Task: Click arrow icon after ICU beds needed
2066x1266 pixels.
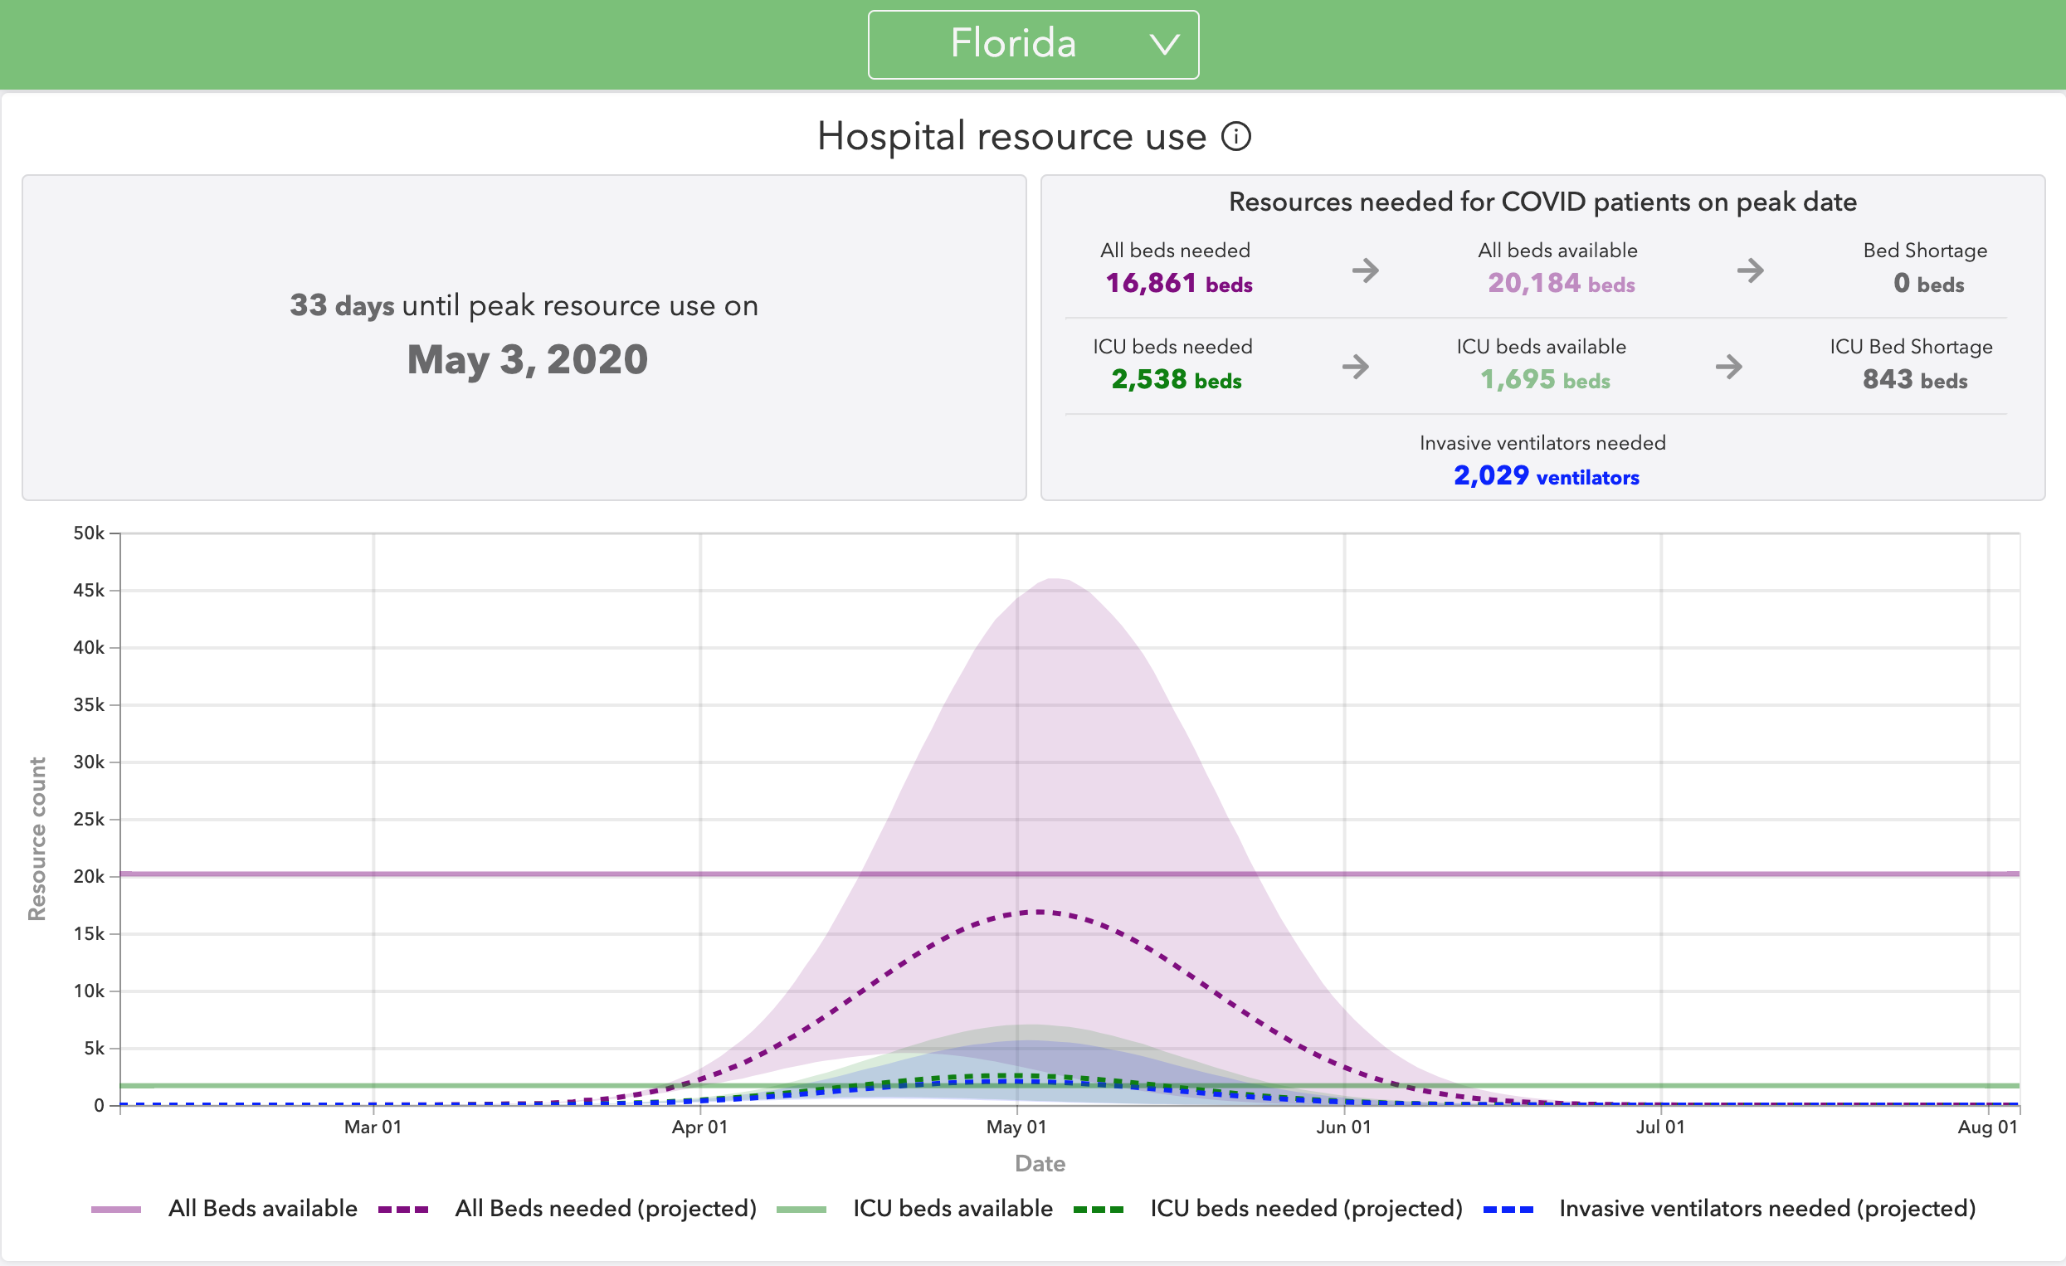Action: (1355, 367)
